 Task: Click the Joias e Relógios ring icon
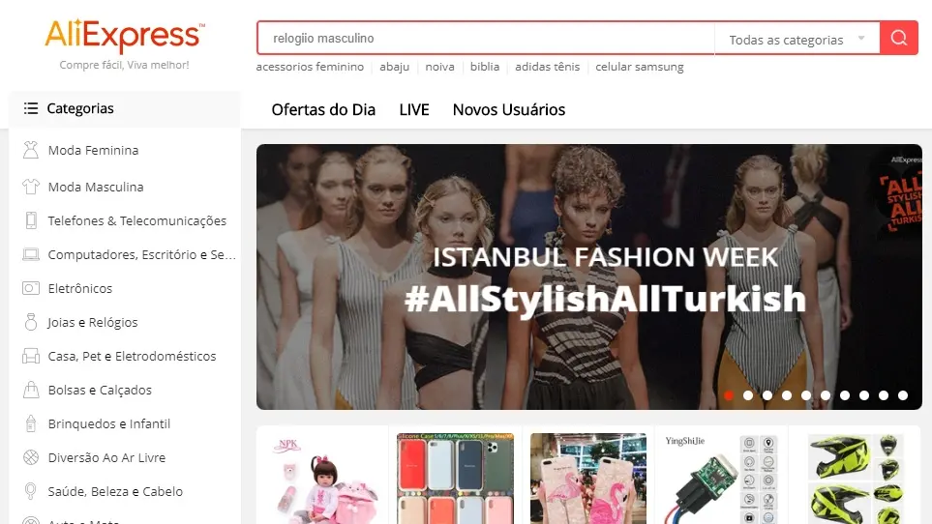(30, 322)
